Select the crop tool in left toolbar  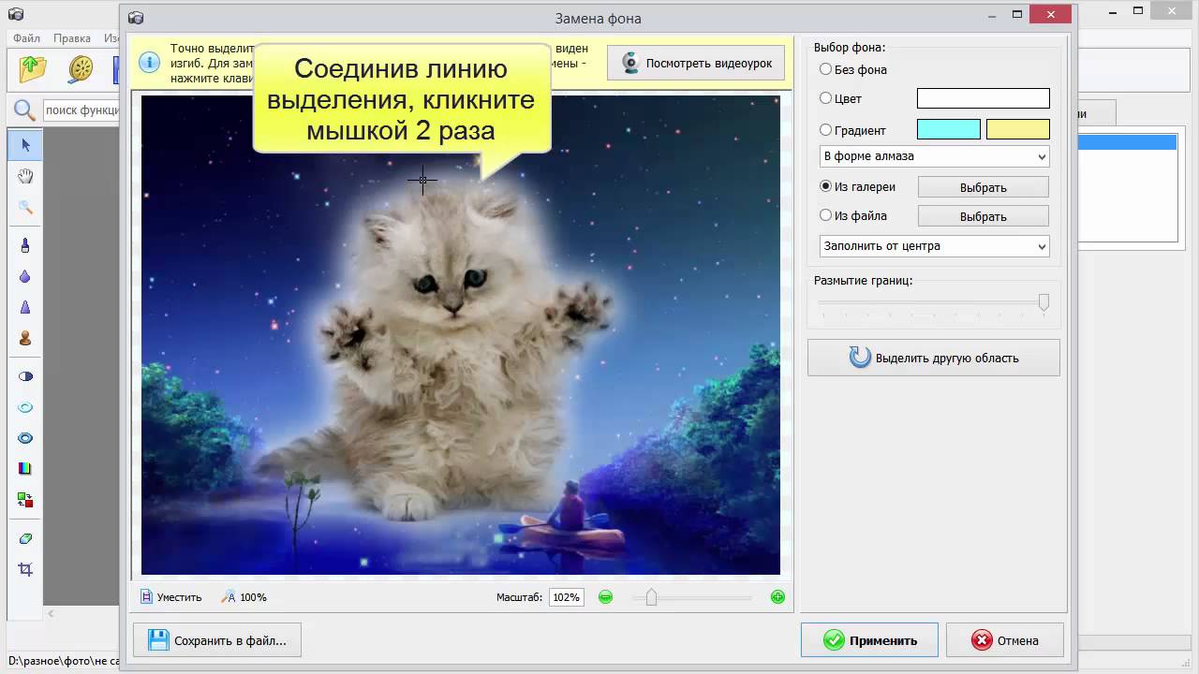[x=25, y=569]
